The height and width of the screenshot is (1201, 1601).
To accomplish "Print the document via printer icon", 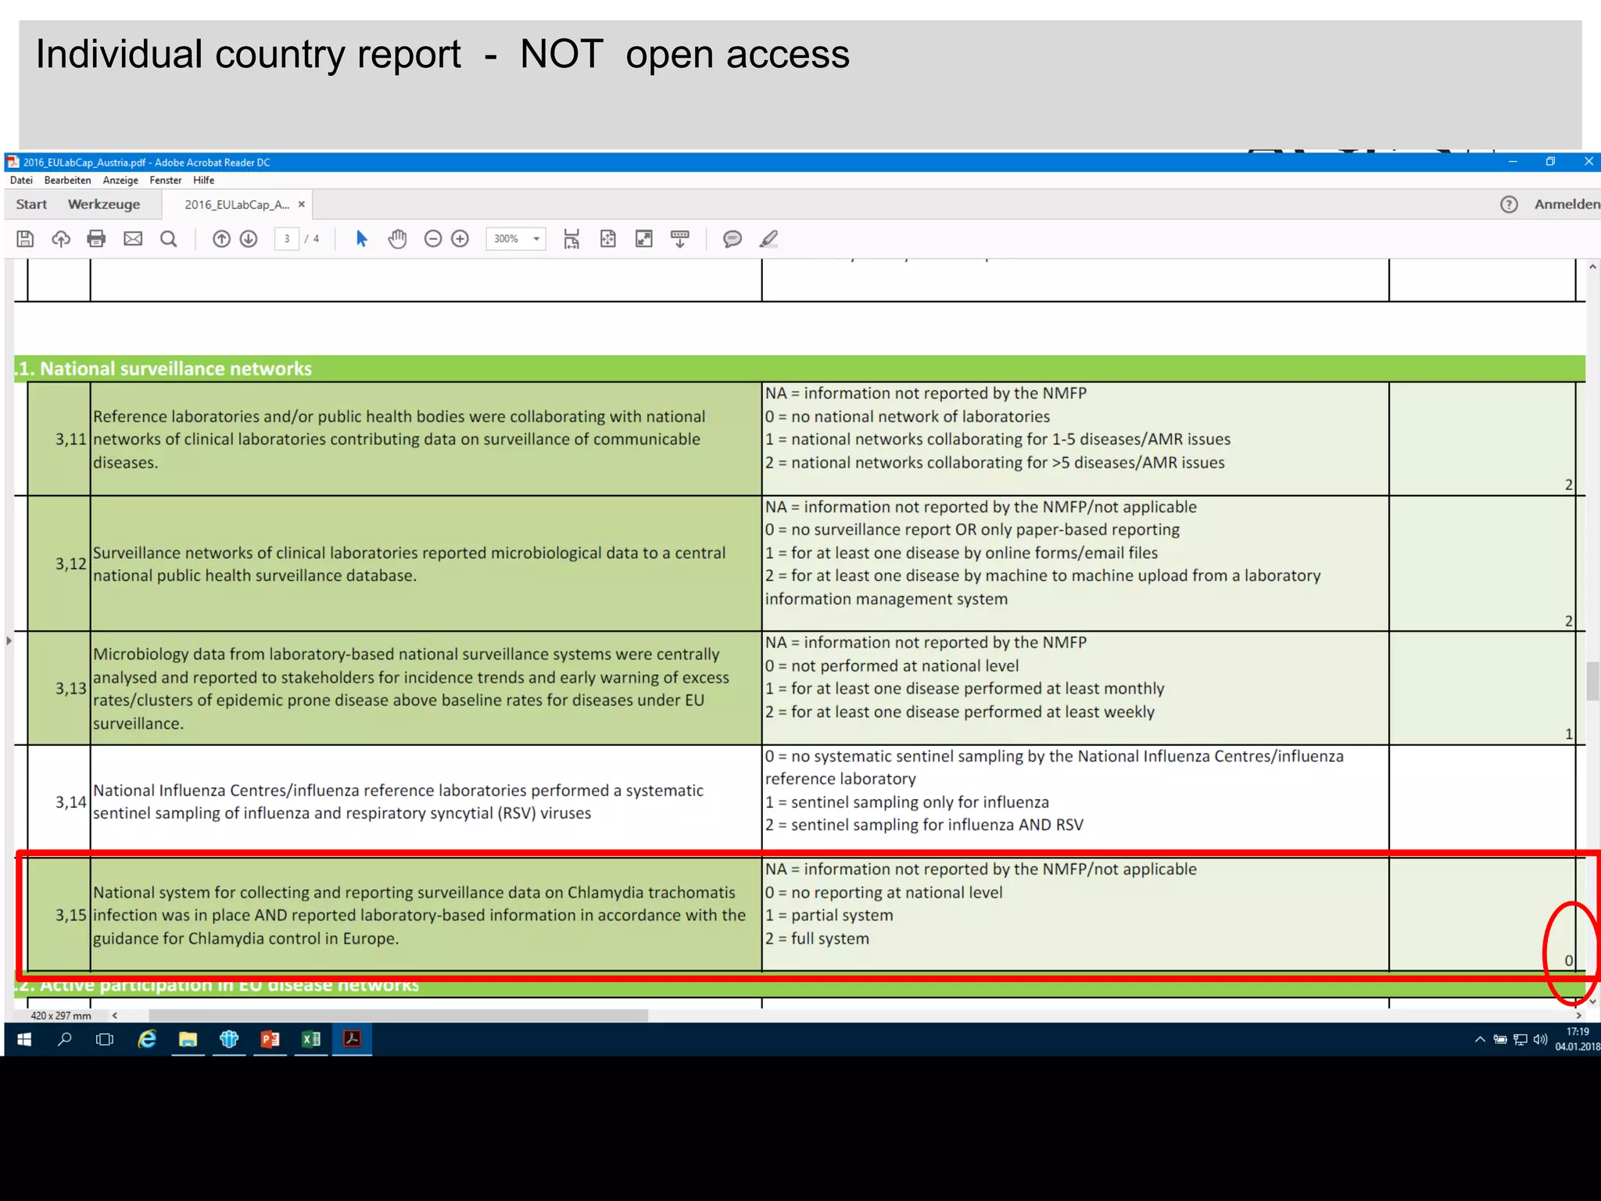I will (x=96, y=238).
